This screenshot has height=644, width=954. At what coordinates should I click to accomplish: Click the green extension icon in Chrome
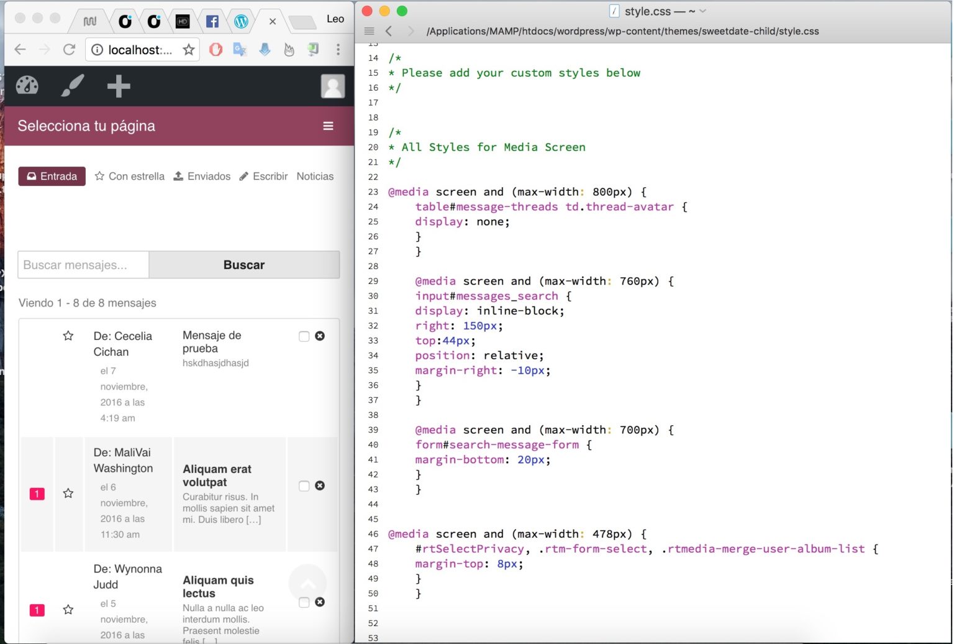coord(313,50)
